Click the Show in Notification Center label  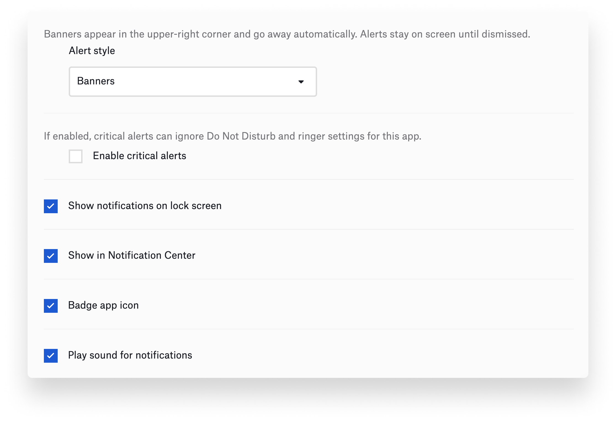[132, 255]
